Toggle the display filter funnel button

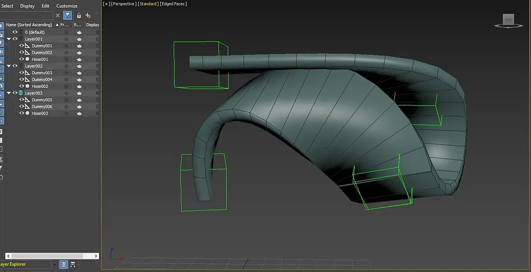[x=67, y=15]
